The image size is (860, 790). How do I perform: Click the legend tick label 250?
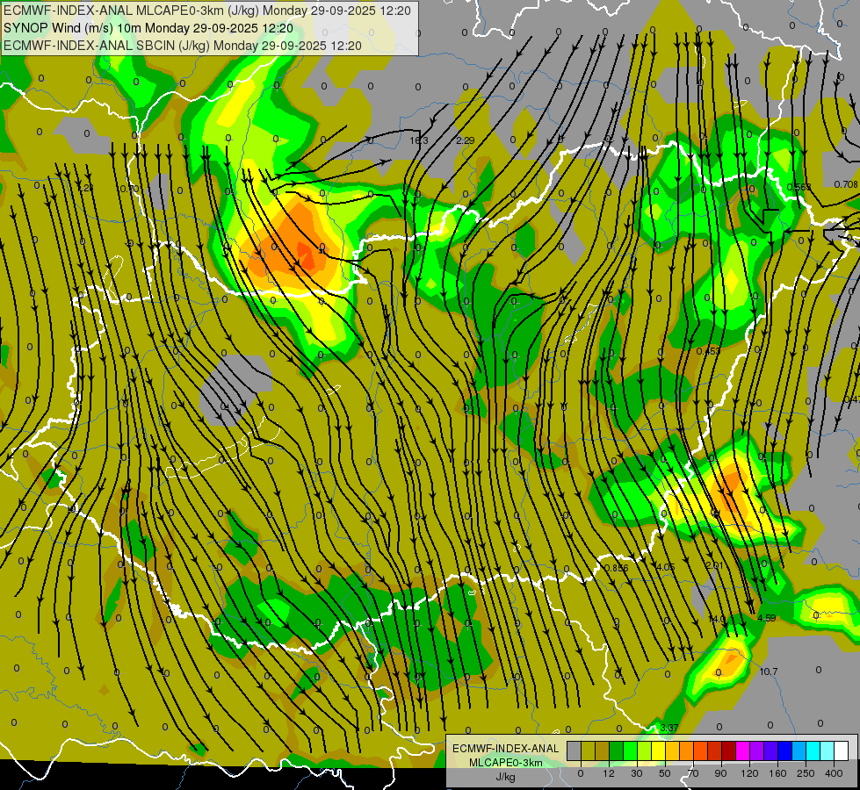806,773
